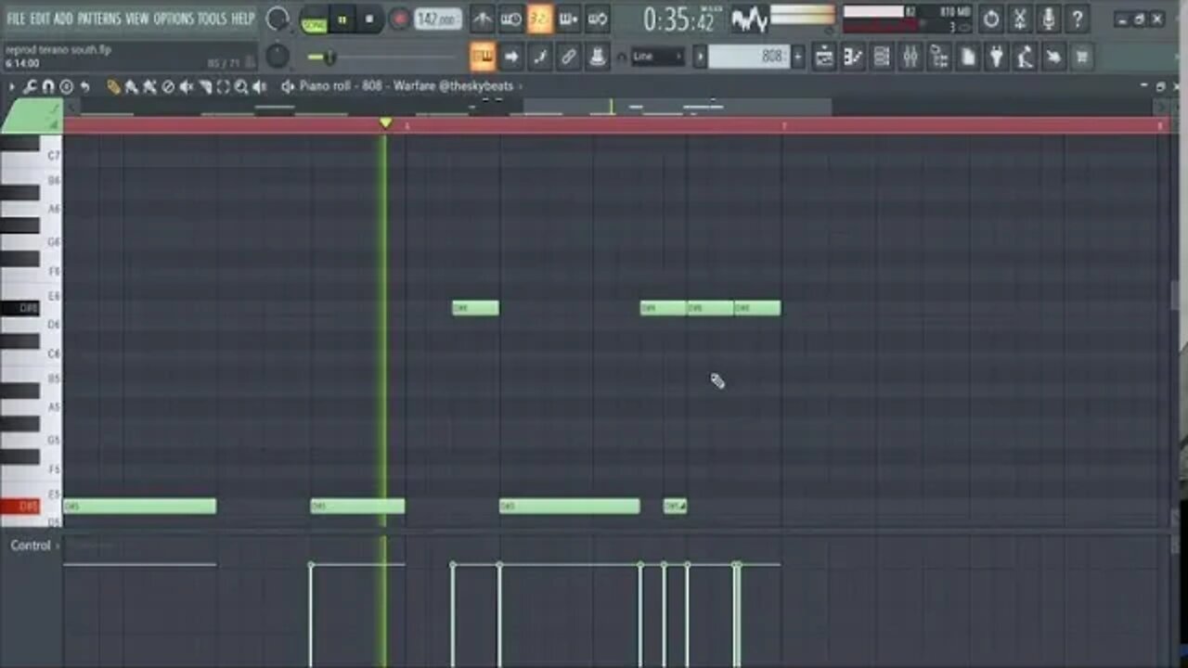Click the scissors audio editor icon
This screenshot has height=668, width=1188.
click(1020, 19)
